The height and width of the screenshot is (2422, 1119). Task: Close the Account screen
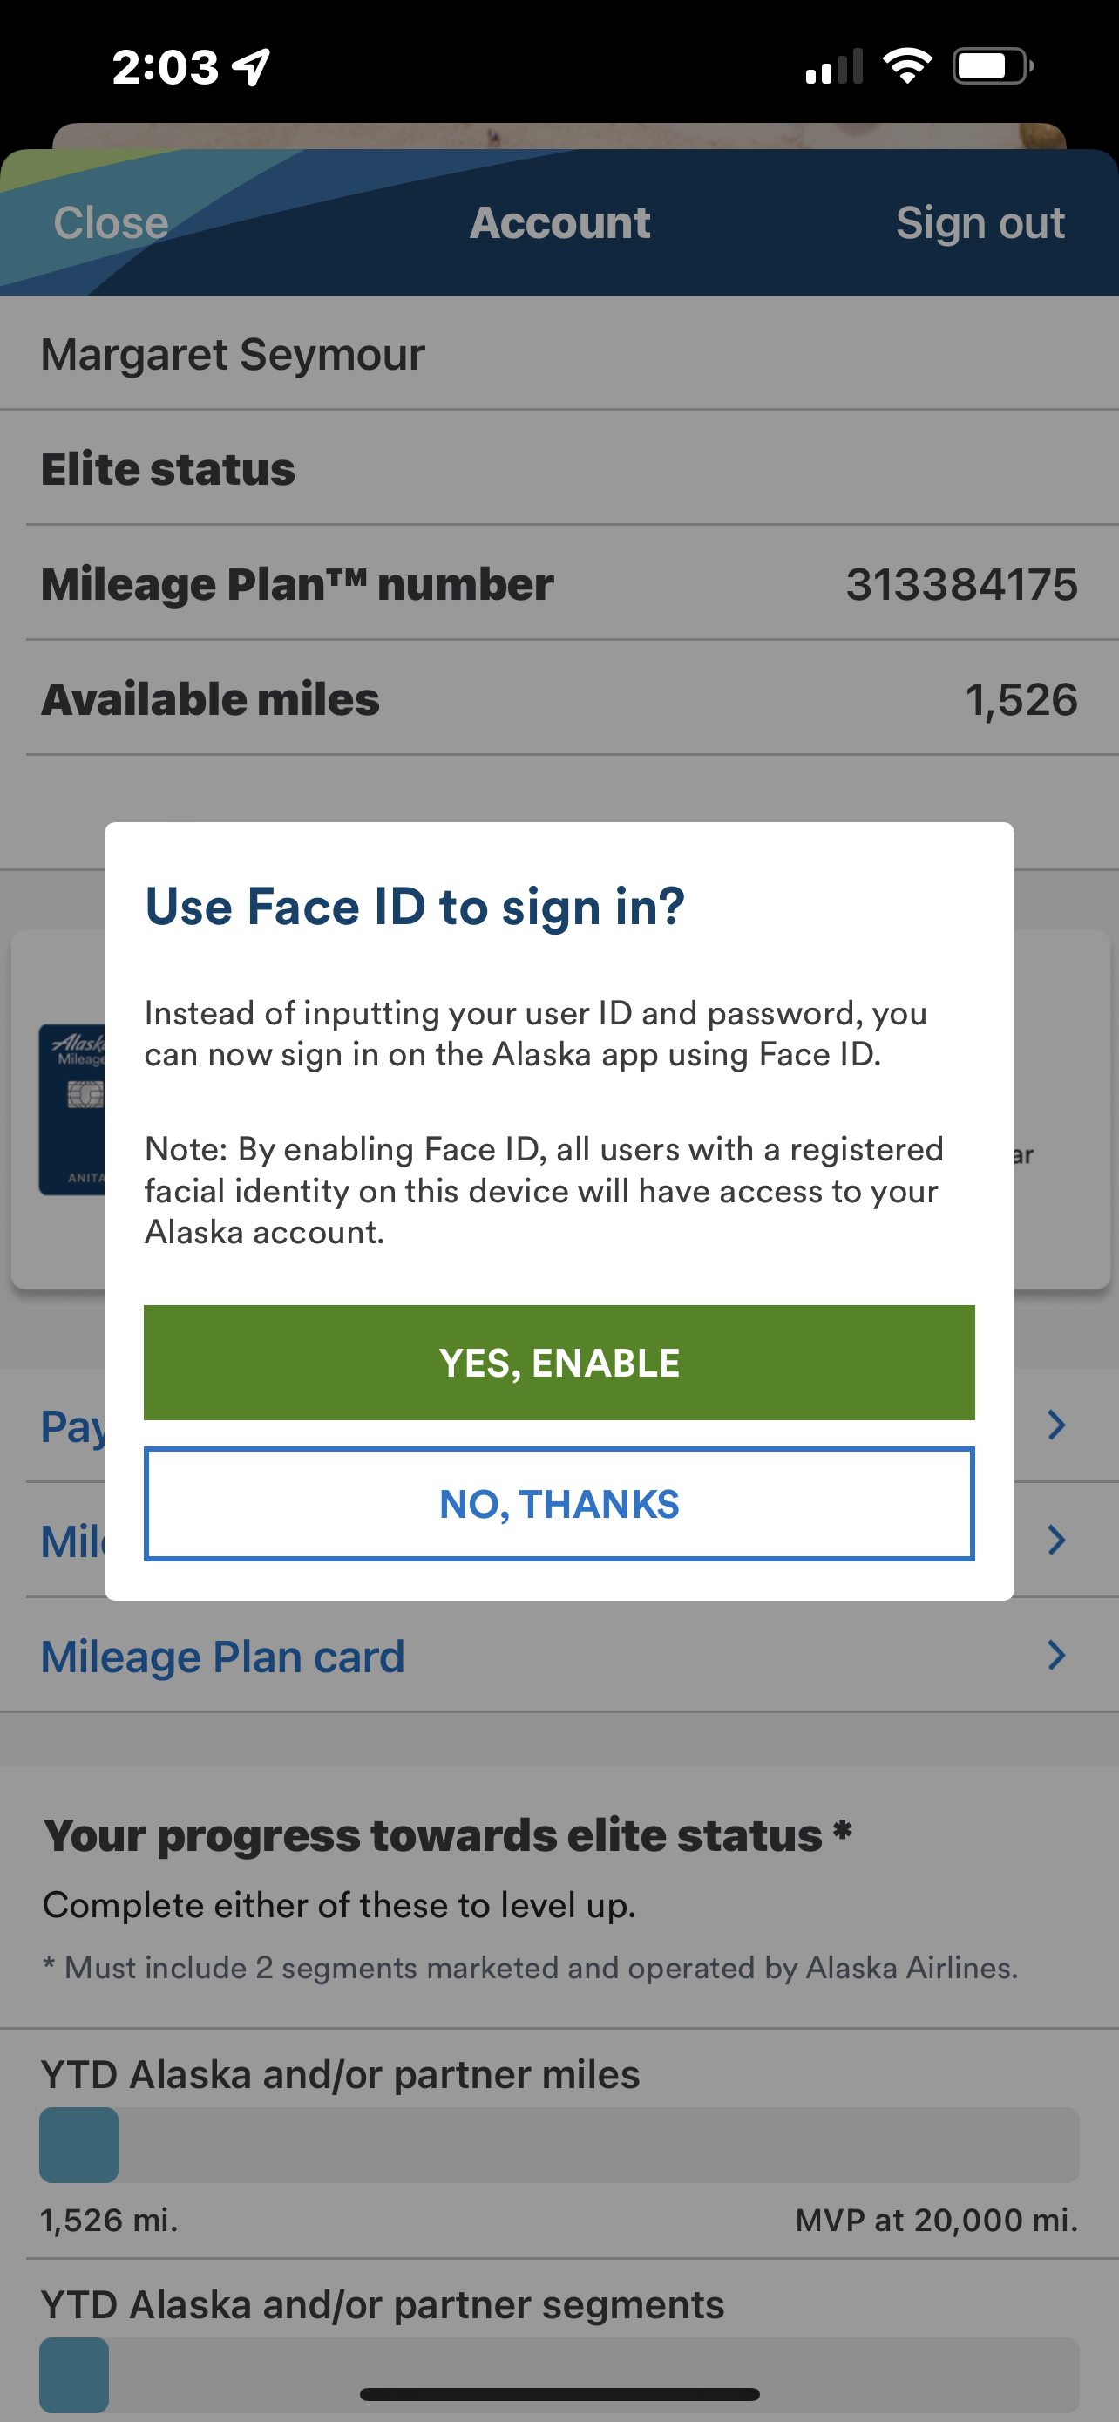(x=111, y=224)
